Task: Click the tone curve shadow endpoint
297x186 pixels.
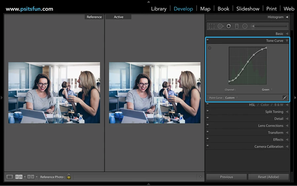Action: click(229, 82)
